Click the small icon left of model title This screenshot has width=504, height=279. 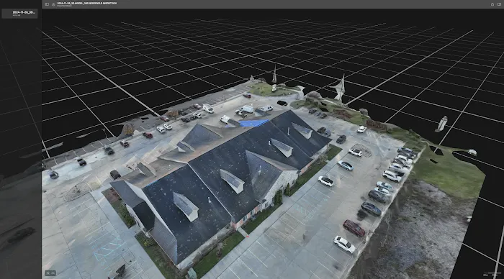53,4
